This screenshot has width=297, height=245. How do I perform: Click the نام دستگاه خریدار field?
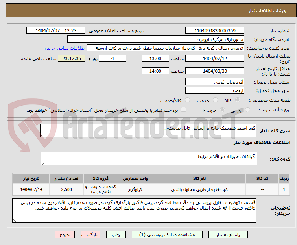coord(155,39)
